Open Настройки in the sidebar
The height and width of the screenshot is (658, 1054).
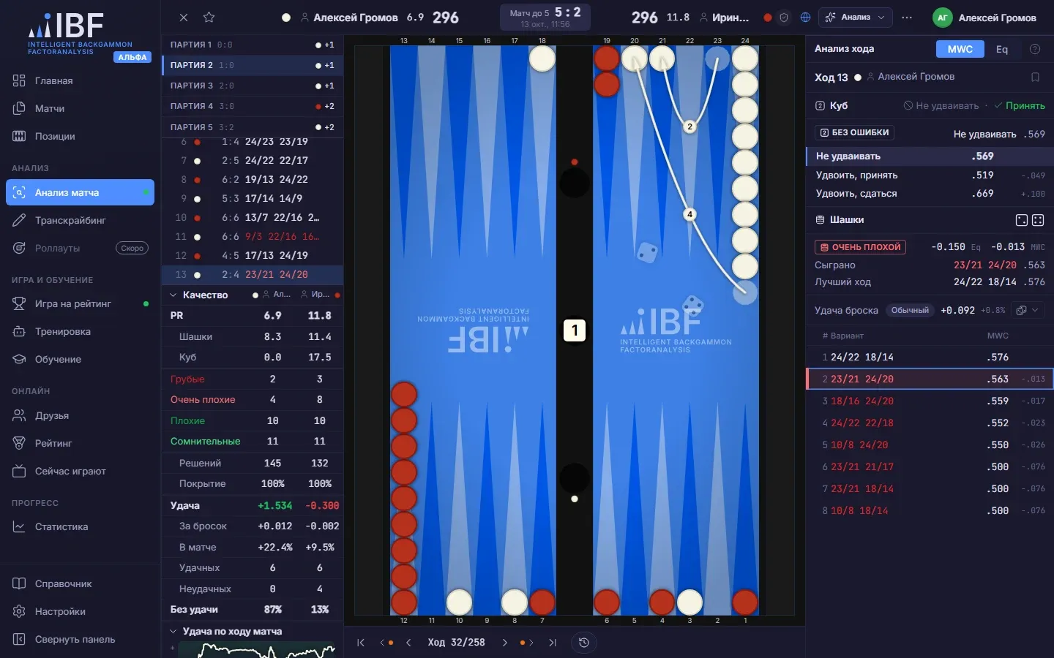pyautogui.click(x=80, y=611)
